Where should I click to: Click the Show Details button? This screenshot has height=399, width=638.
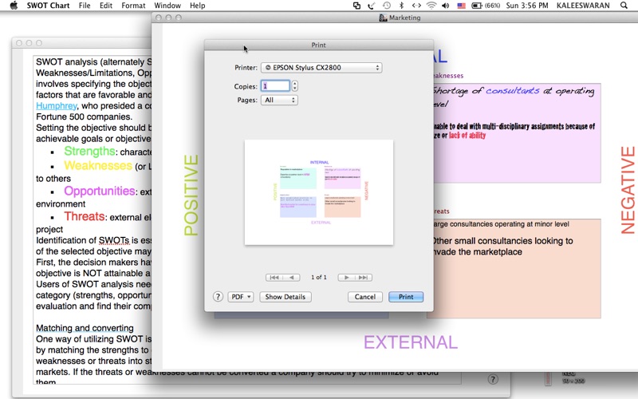pyautogui.click(x=286, y=297)
